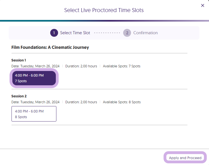Click Available Spots: 8 Spots text
The height and width of the screenshot is (165, 209).
(122, 102)
